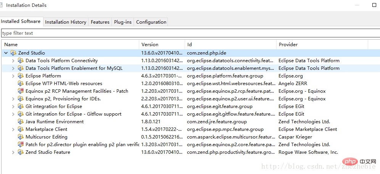Open the Plug-ins tab
Screen dimensions: 380x174
122,22
